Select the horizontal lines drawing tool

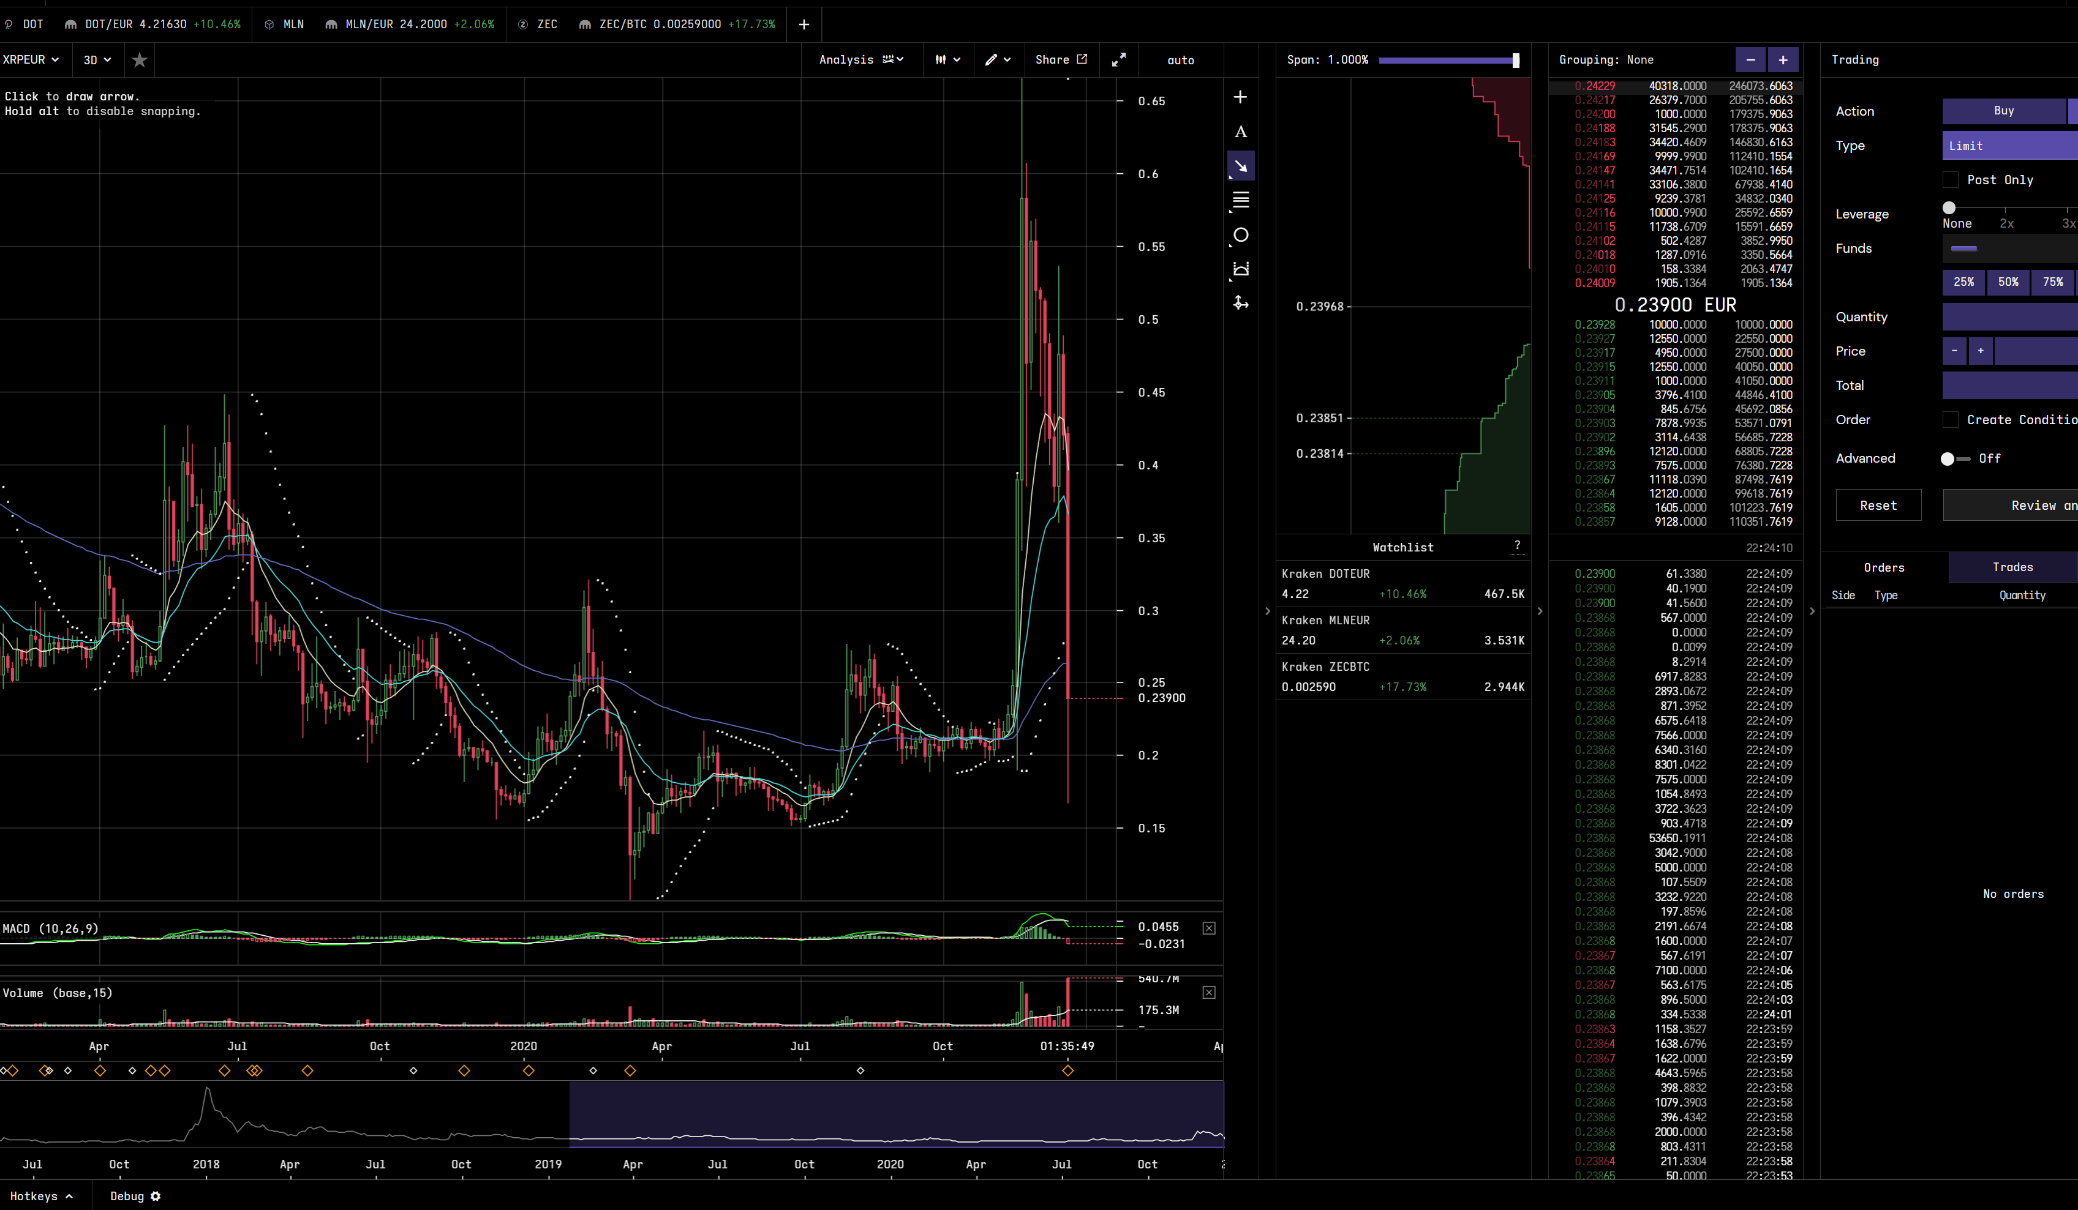(x=1240, y=200)
